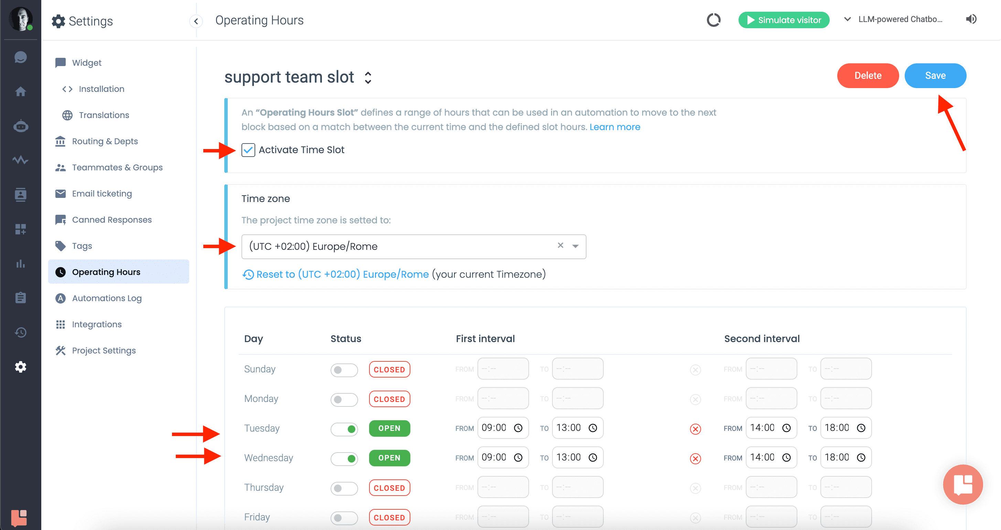The width and height of the screenshot is (1001, 530).
Task: Open time picker clock for Wednesday first FROM
Action: 518,458
